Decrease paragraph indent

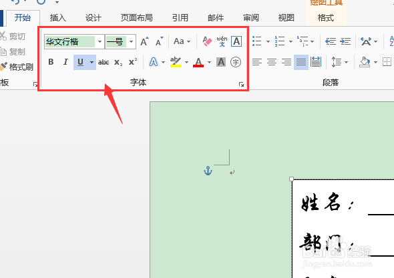331,41
